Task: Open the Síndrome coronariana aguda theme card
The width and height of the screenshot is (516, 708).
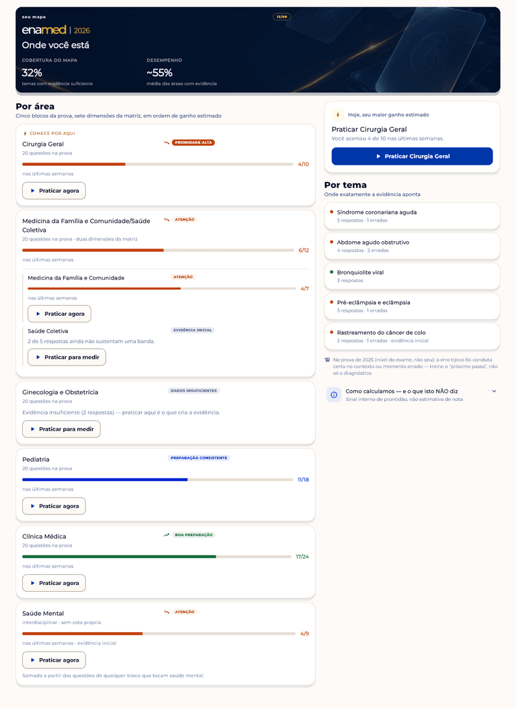Action: [412, 216]
